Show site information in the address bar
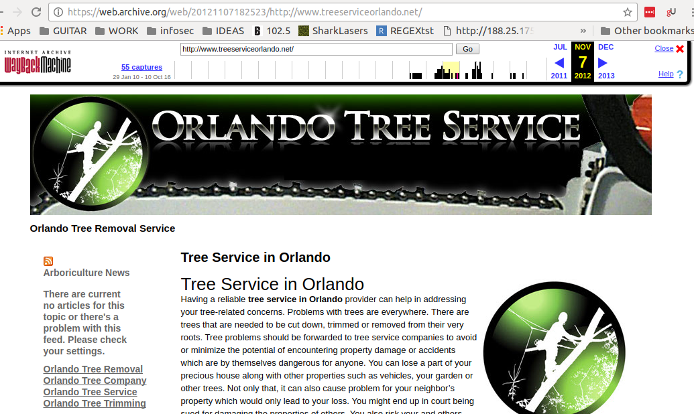 tap(58, 12)
